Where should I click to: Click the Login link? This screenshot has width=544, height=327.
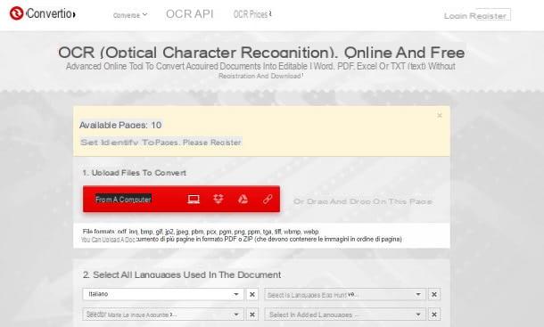click(456, 16)
